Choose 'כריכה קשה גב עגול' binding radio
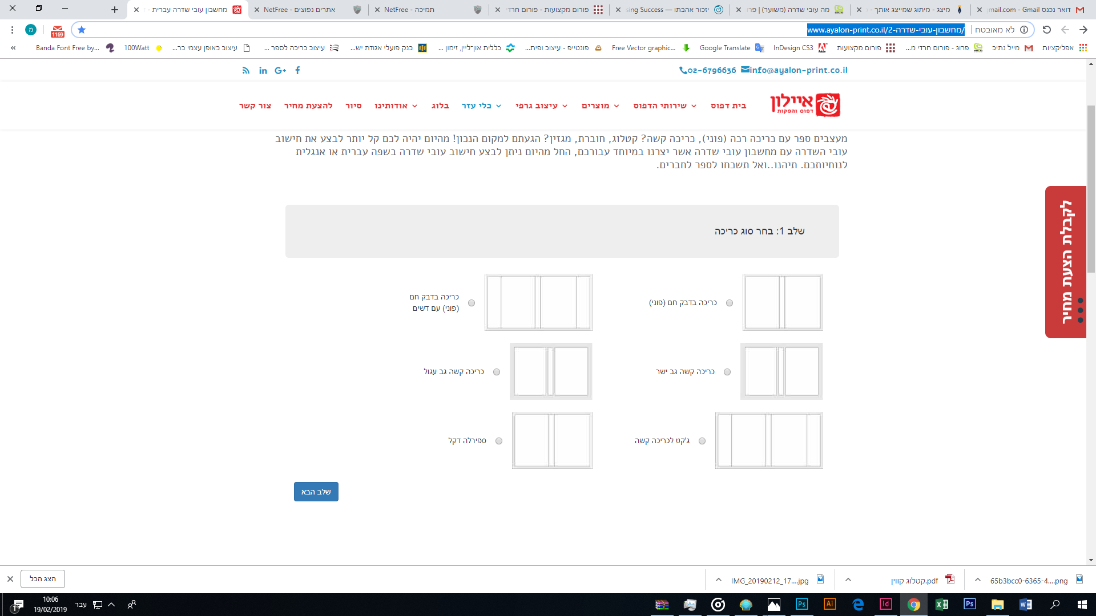1096x616 pixels. pos(497,372)
